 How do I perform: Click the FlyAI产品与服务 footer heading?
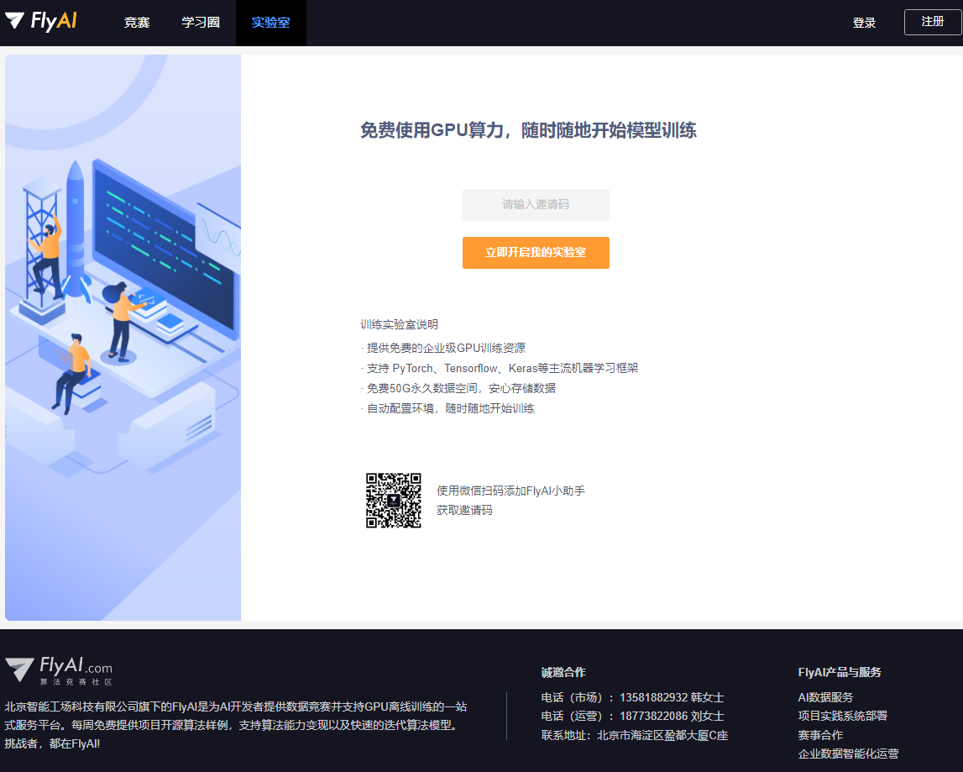[839, 672]
